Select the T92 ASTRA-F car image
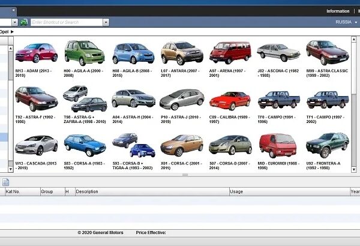The height and width of the screenshot is (246, 360). (36, 99)
